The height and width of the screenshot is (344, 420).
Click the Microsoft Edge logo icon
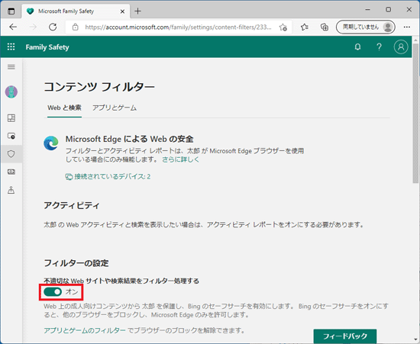[x=51, y=143]
